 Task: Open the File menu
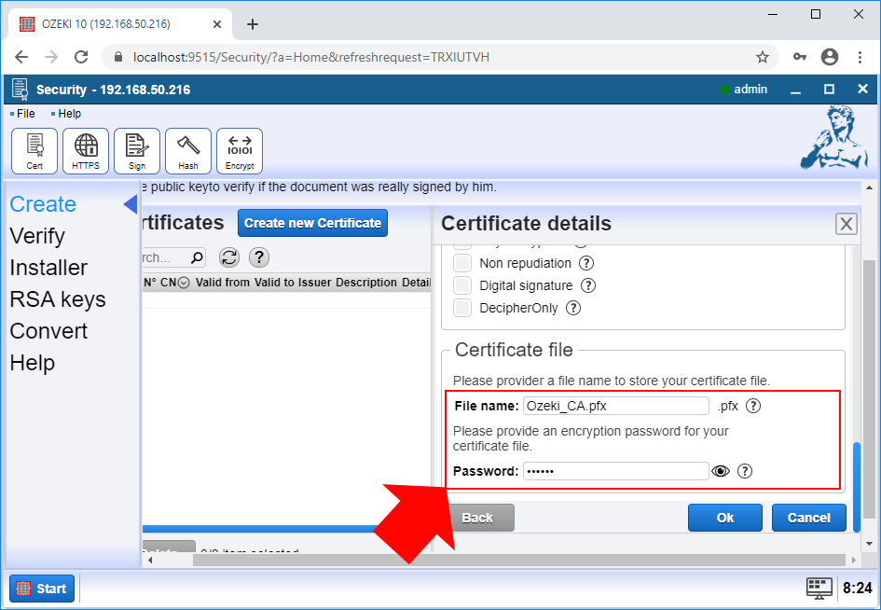point(25,114)
